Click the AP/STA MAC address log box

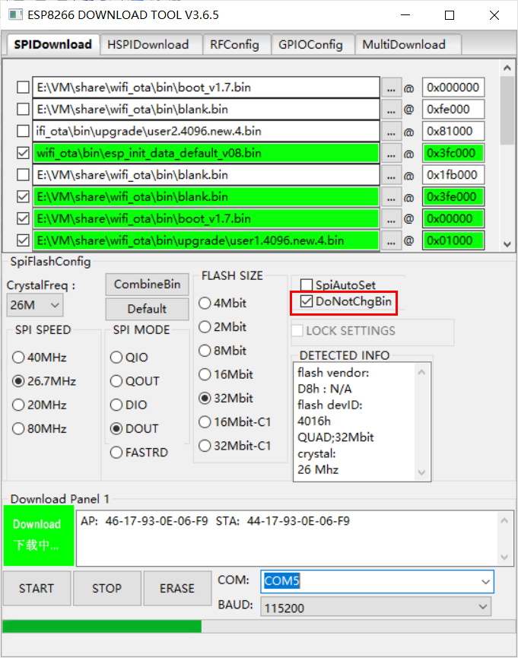(295, 538)
